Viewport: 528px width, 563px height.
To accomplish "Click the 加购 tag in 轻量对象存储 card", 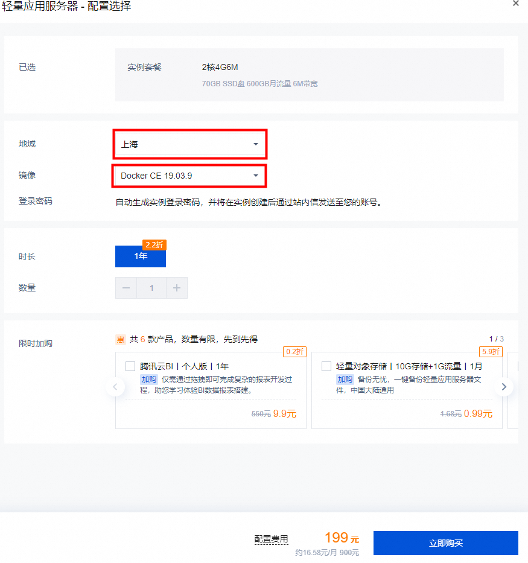I will [345, 379].
